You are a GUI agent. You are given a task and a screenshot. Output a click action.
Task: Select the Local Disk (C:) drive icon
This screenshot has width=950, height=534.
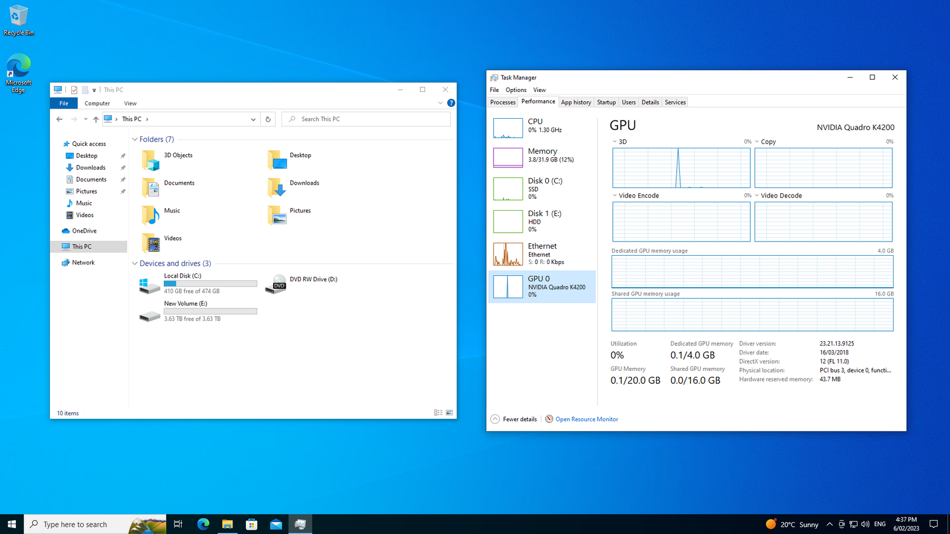(150, 285)
